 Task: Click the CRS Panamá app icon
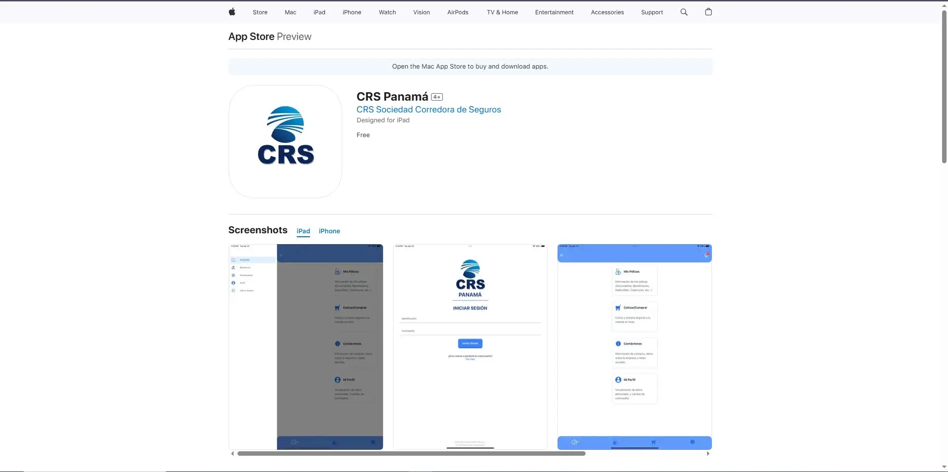(x=285, y=142)
